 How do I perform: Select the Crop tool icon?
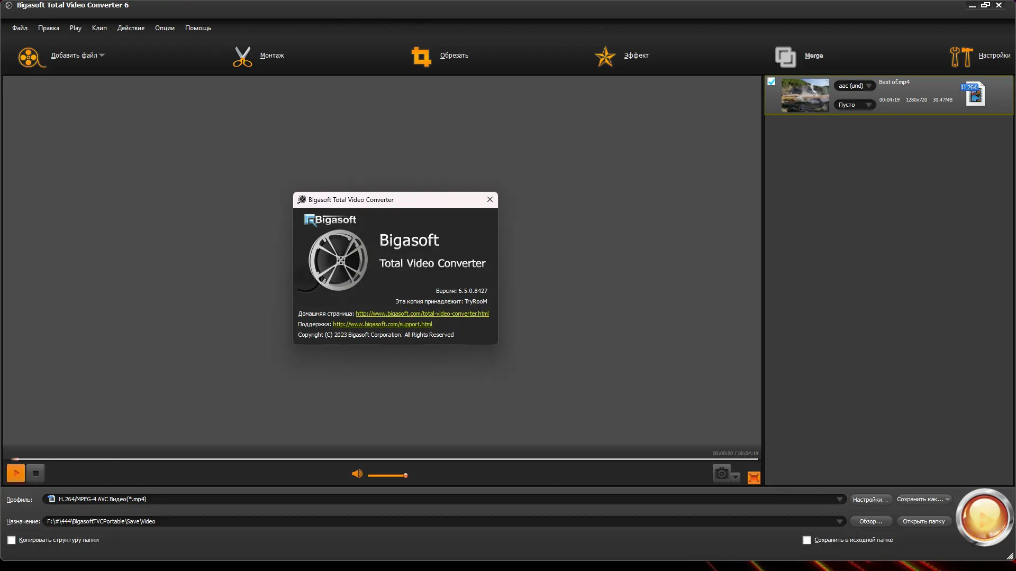[421, 56]
